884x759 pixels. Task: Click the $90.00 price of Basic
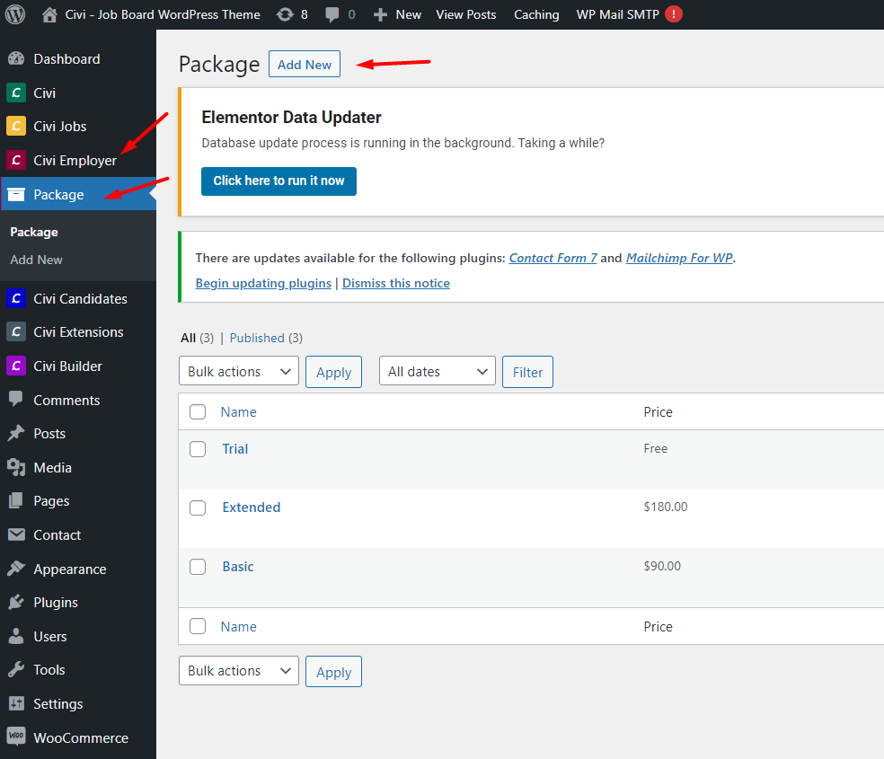[662, 566]
